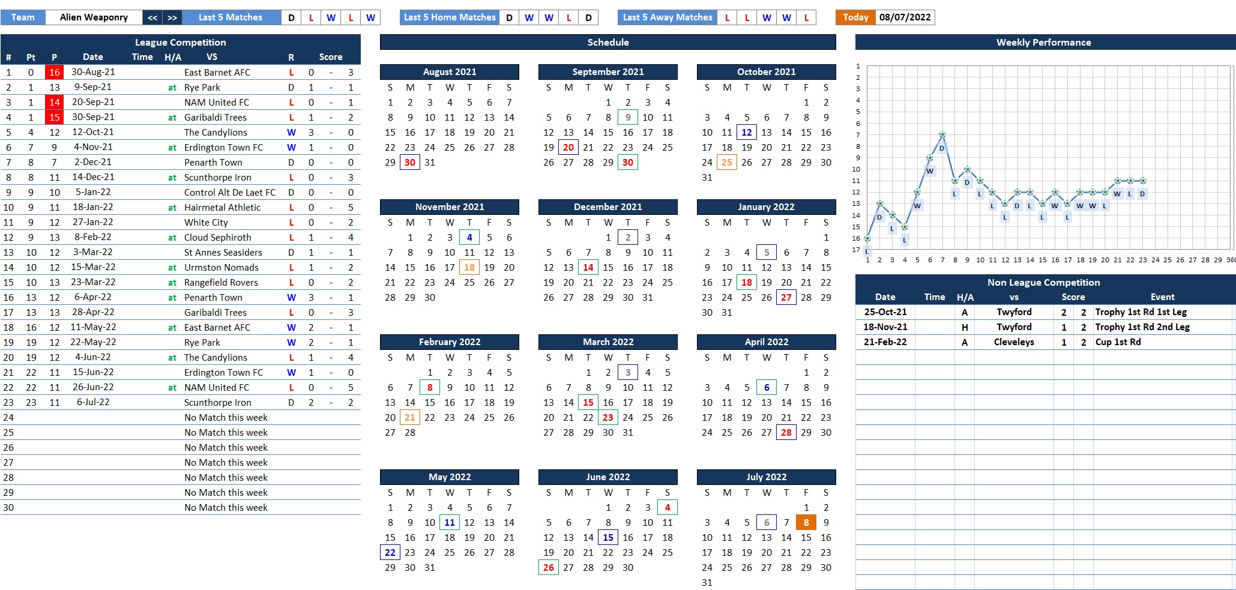Select the Non League Competition header
Viewport: 1236px width, 590px height.
1043,282
